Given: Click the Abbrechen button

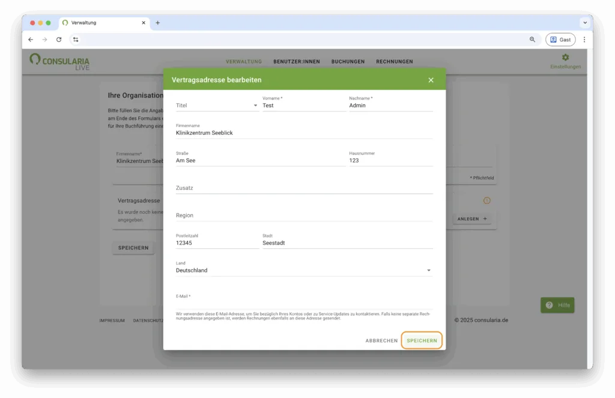Looking at the screenshot, I should (x=381, y=340).
